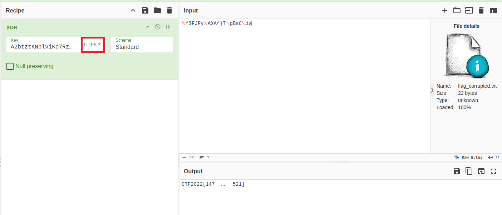Image resolution: width=502 pixels, height=215 pixels.
Task: Change the LF end-of-line setting
Action: (x=494, y=157)
